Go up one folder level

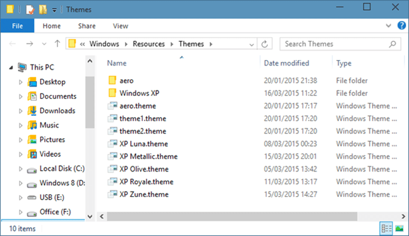click(57, 43)
